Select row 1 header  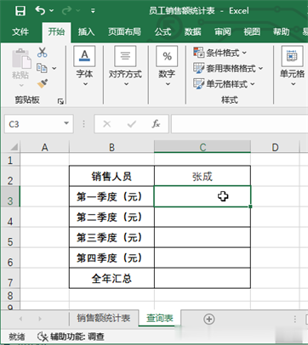[x=10, y=160]
